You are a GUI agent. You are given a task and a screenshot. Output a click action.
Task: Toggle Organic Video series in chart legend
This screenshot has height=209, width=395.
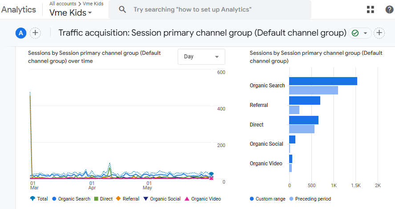(x=202, y=199)
